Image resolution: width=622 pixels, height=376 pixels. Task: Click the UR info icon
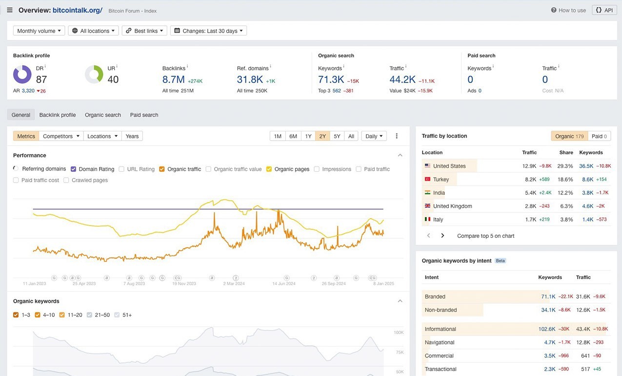(x=117, y=66)
